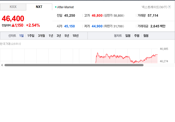
Task: Switch to 주봉 candle chart
Action: click(x=137, y=36)
